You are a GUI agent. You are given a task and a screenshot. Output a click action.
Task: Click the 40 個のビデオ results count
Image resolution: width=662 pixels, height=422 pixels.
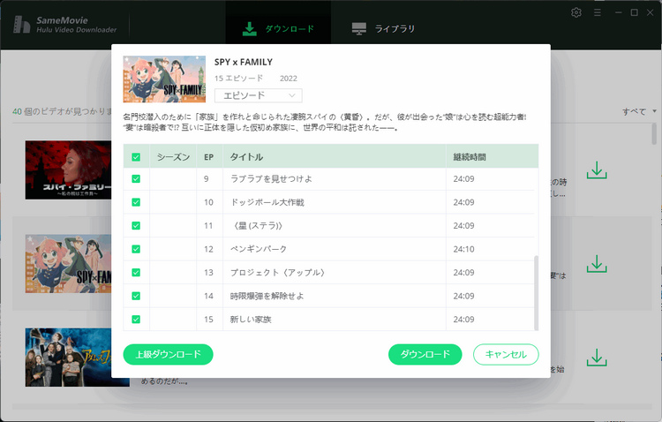tap(62, 111)
